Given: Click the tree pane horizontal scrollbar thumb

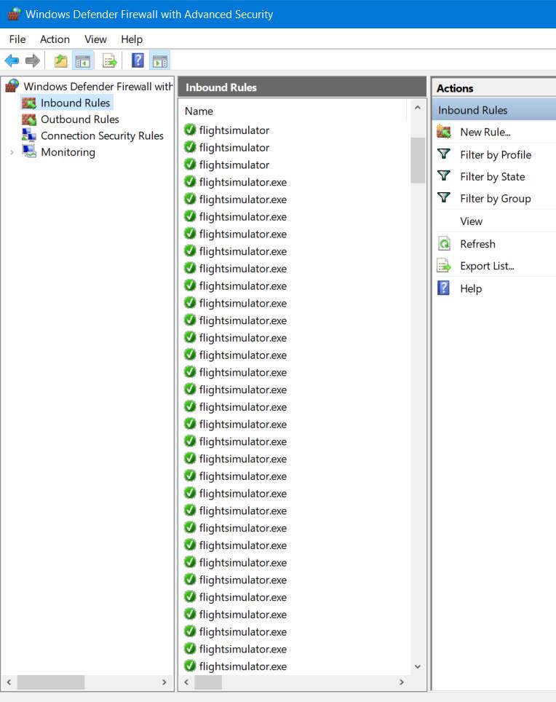Looking at the screenshot, I should (x=51, y=682).
